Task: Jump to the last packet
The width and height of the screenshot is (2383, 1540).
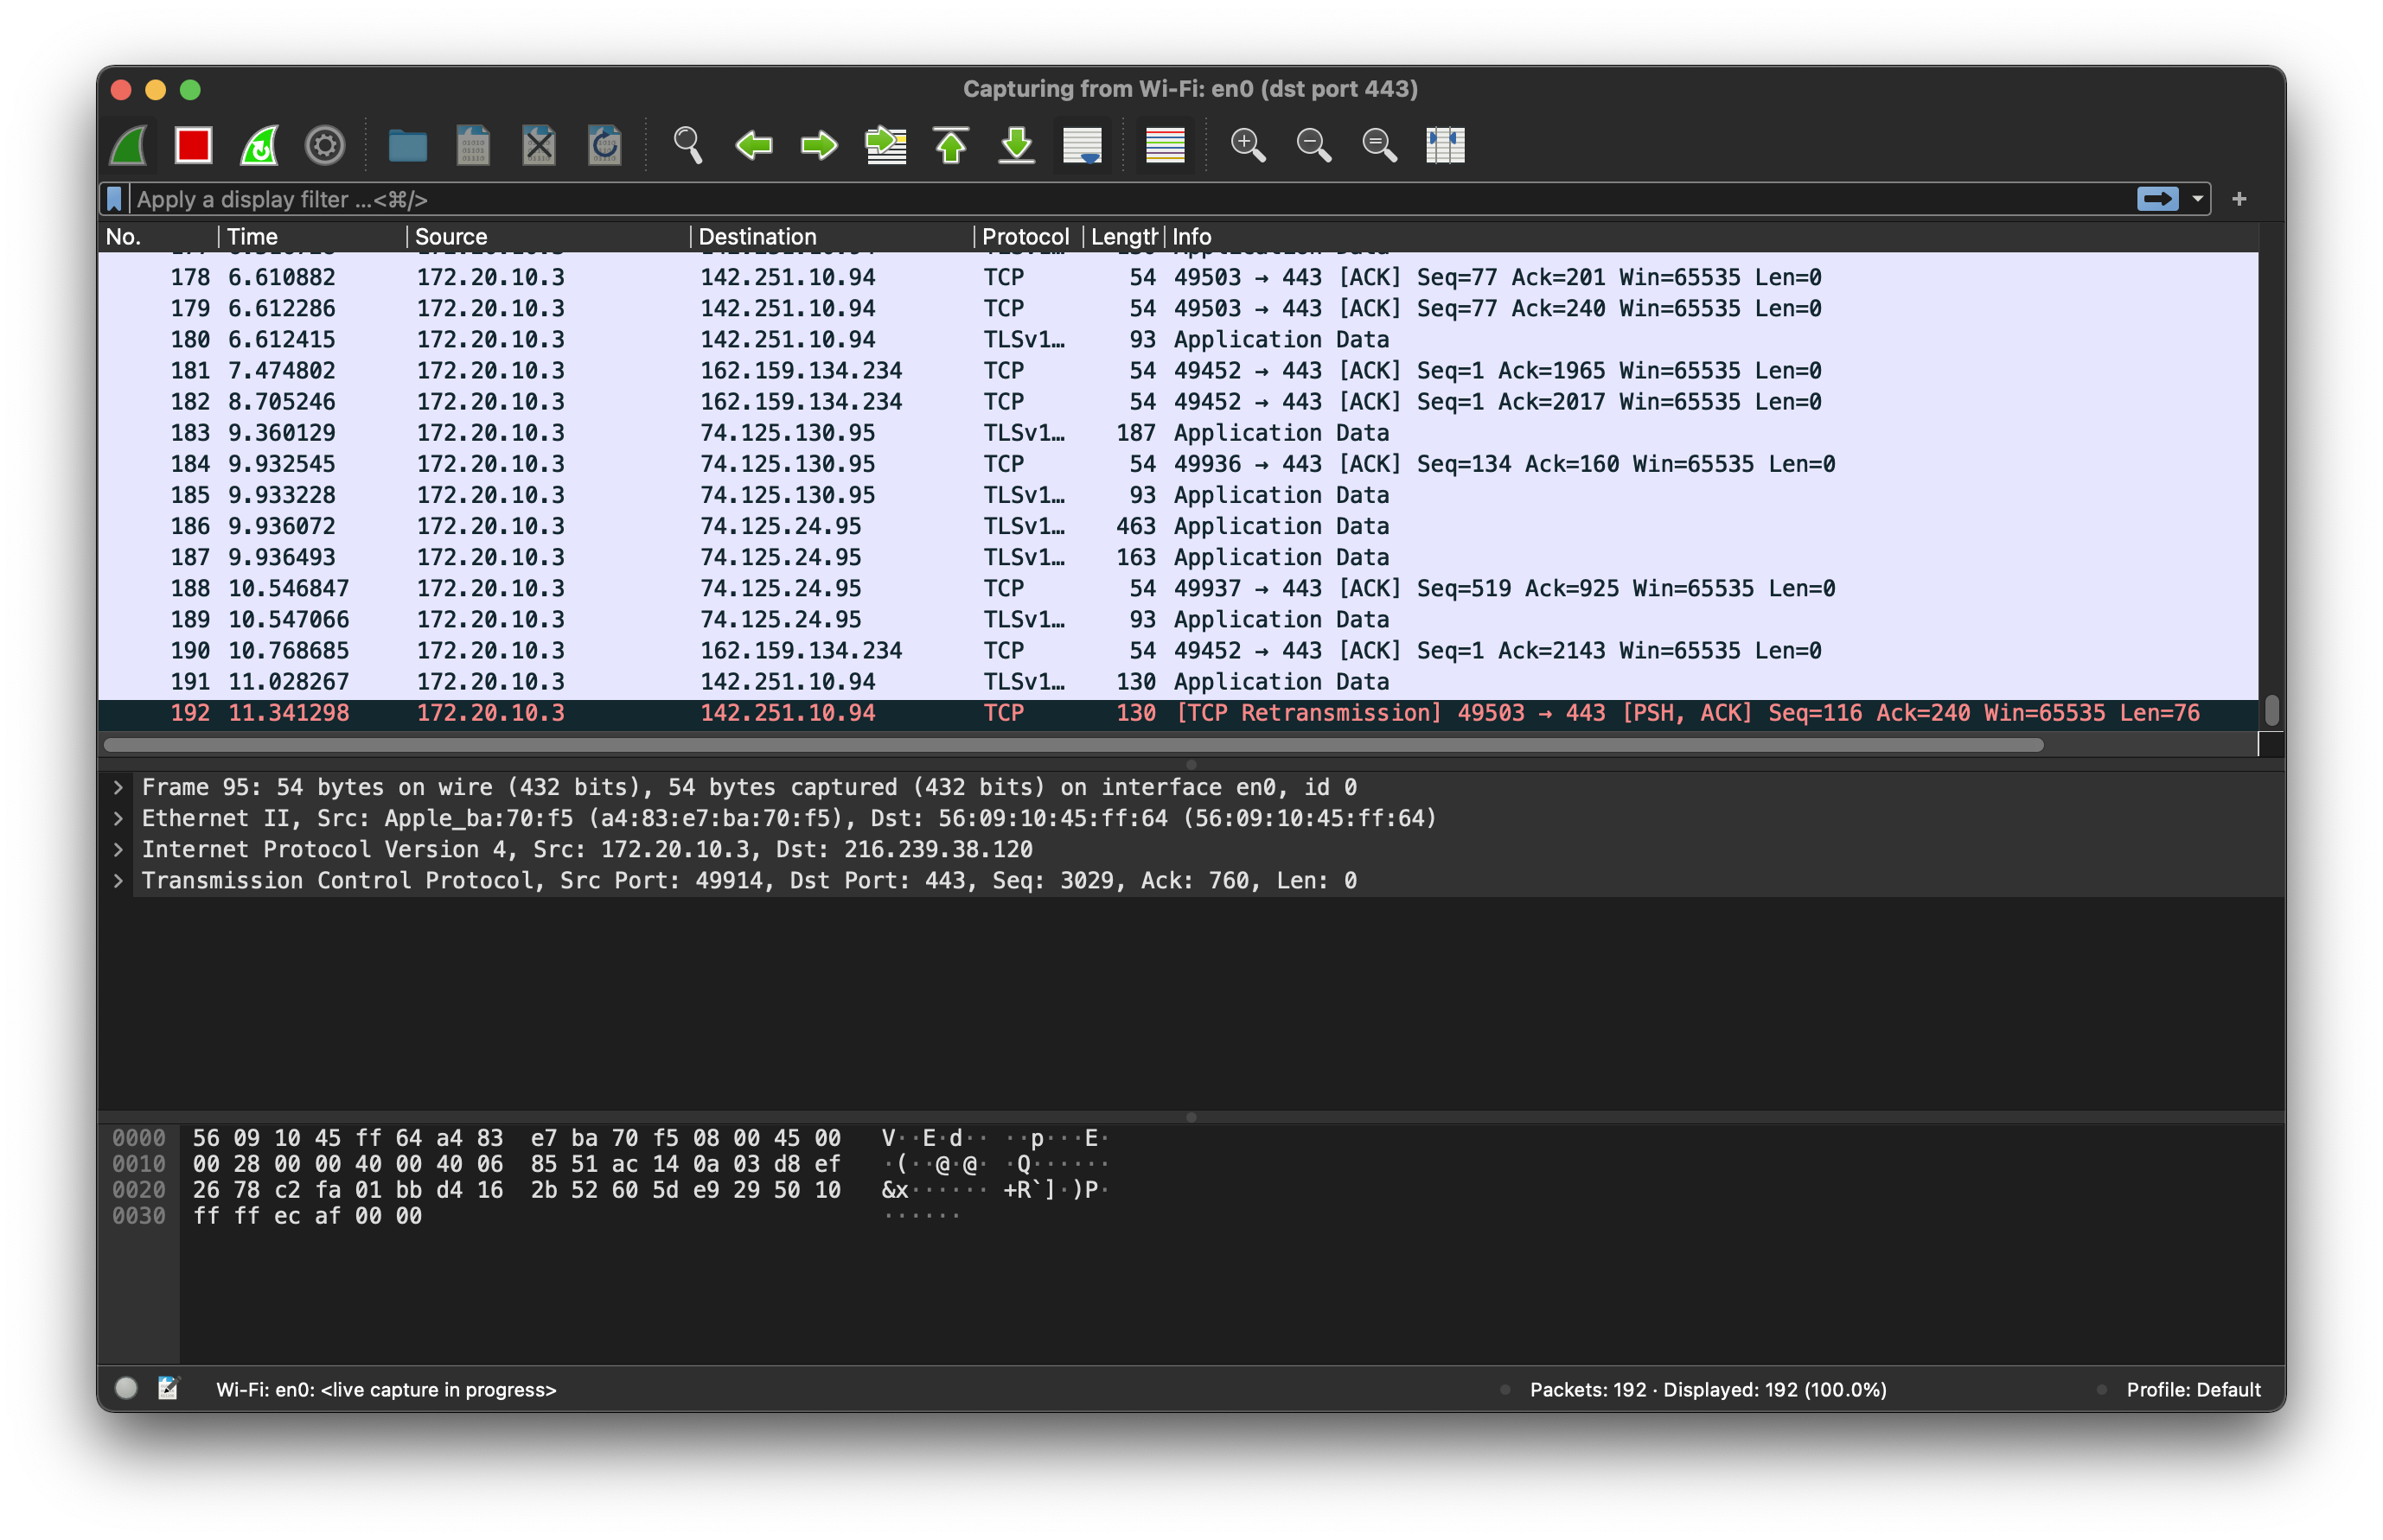Action: tap(1017, 146)
